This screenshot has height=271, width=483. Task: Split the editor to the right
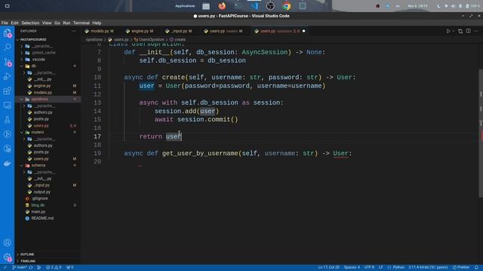(468, 31)
